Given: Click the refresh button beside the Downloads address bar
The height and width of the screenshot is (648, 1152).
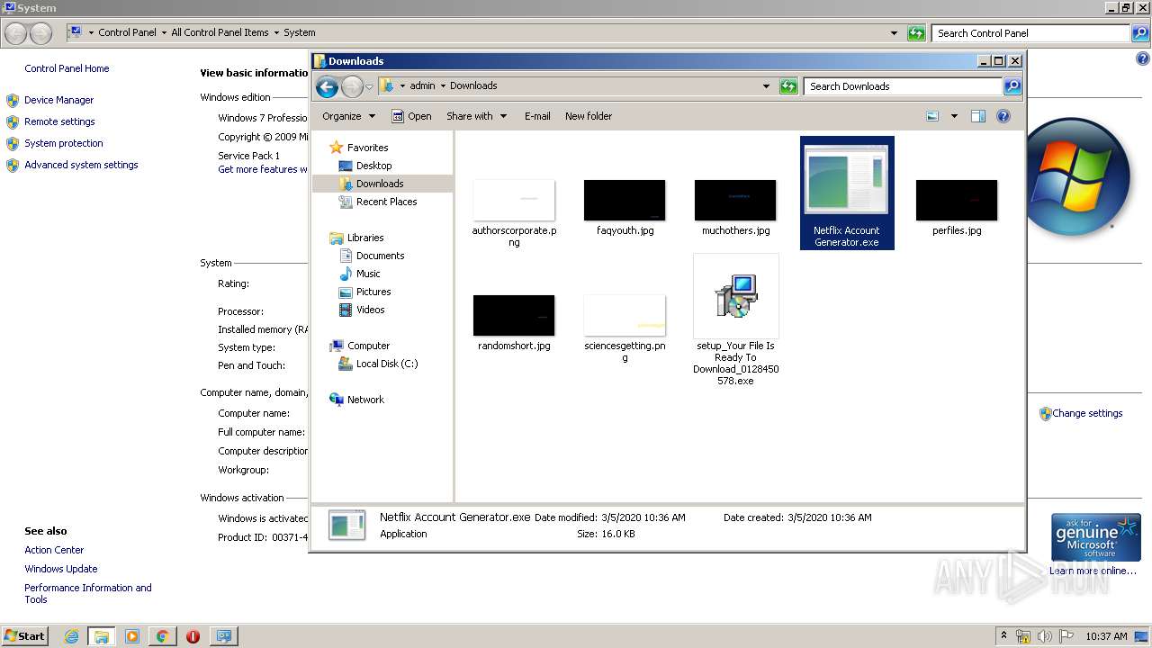Looking at the screenshot, I should click(x=788, y=86).
